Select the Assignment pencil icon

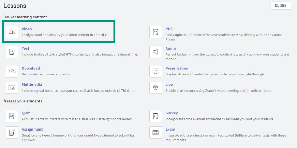pos(12,132)
